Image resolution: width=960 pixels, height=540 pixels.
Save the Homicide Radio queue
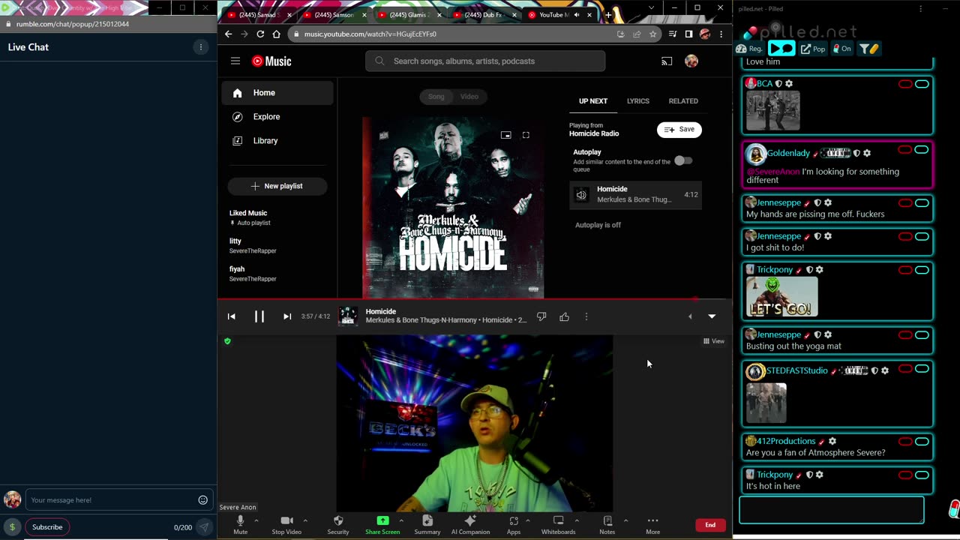(679, 129)
